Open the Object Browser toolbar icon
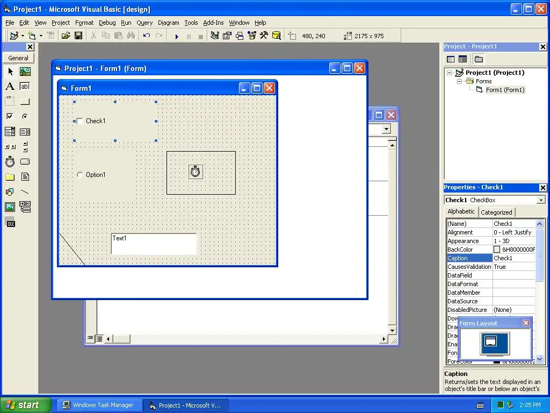The height and width of the screenshot is (413, 550). pyautogui.click(x=252, y=35)
